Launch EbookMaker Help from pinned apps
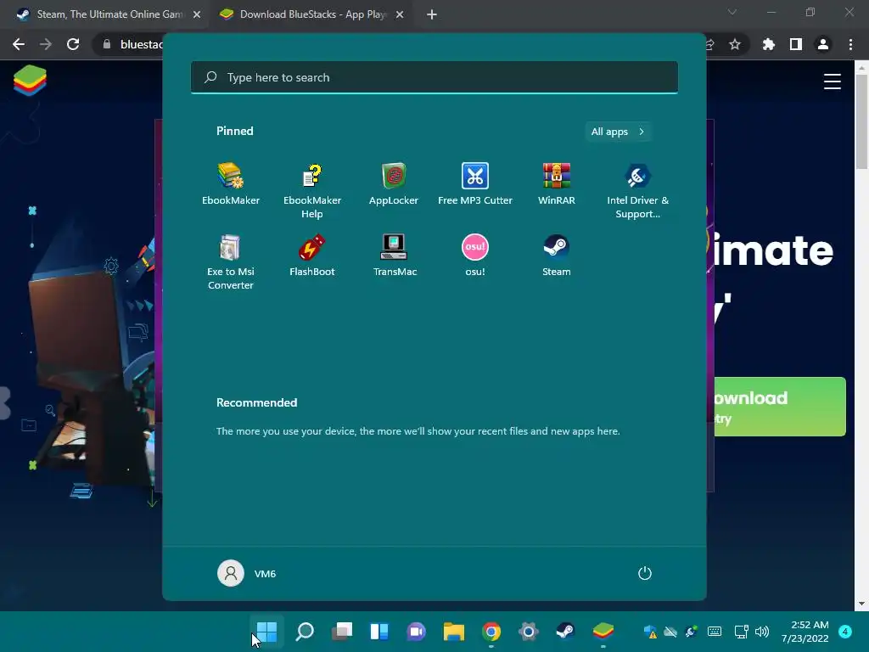The width and height of the screenshot is (869, 652). point(312,191)
